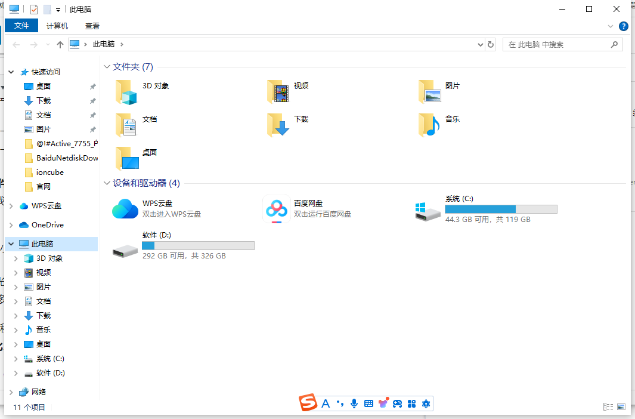Screen dimensions: 635x419
Task: Open the 文件 menu
Action: coord(21,26)
